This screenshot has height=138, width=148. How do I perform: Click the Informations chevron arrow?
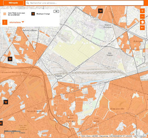[x=23, y=22]
